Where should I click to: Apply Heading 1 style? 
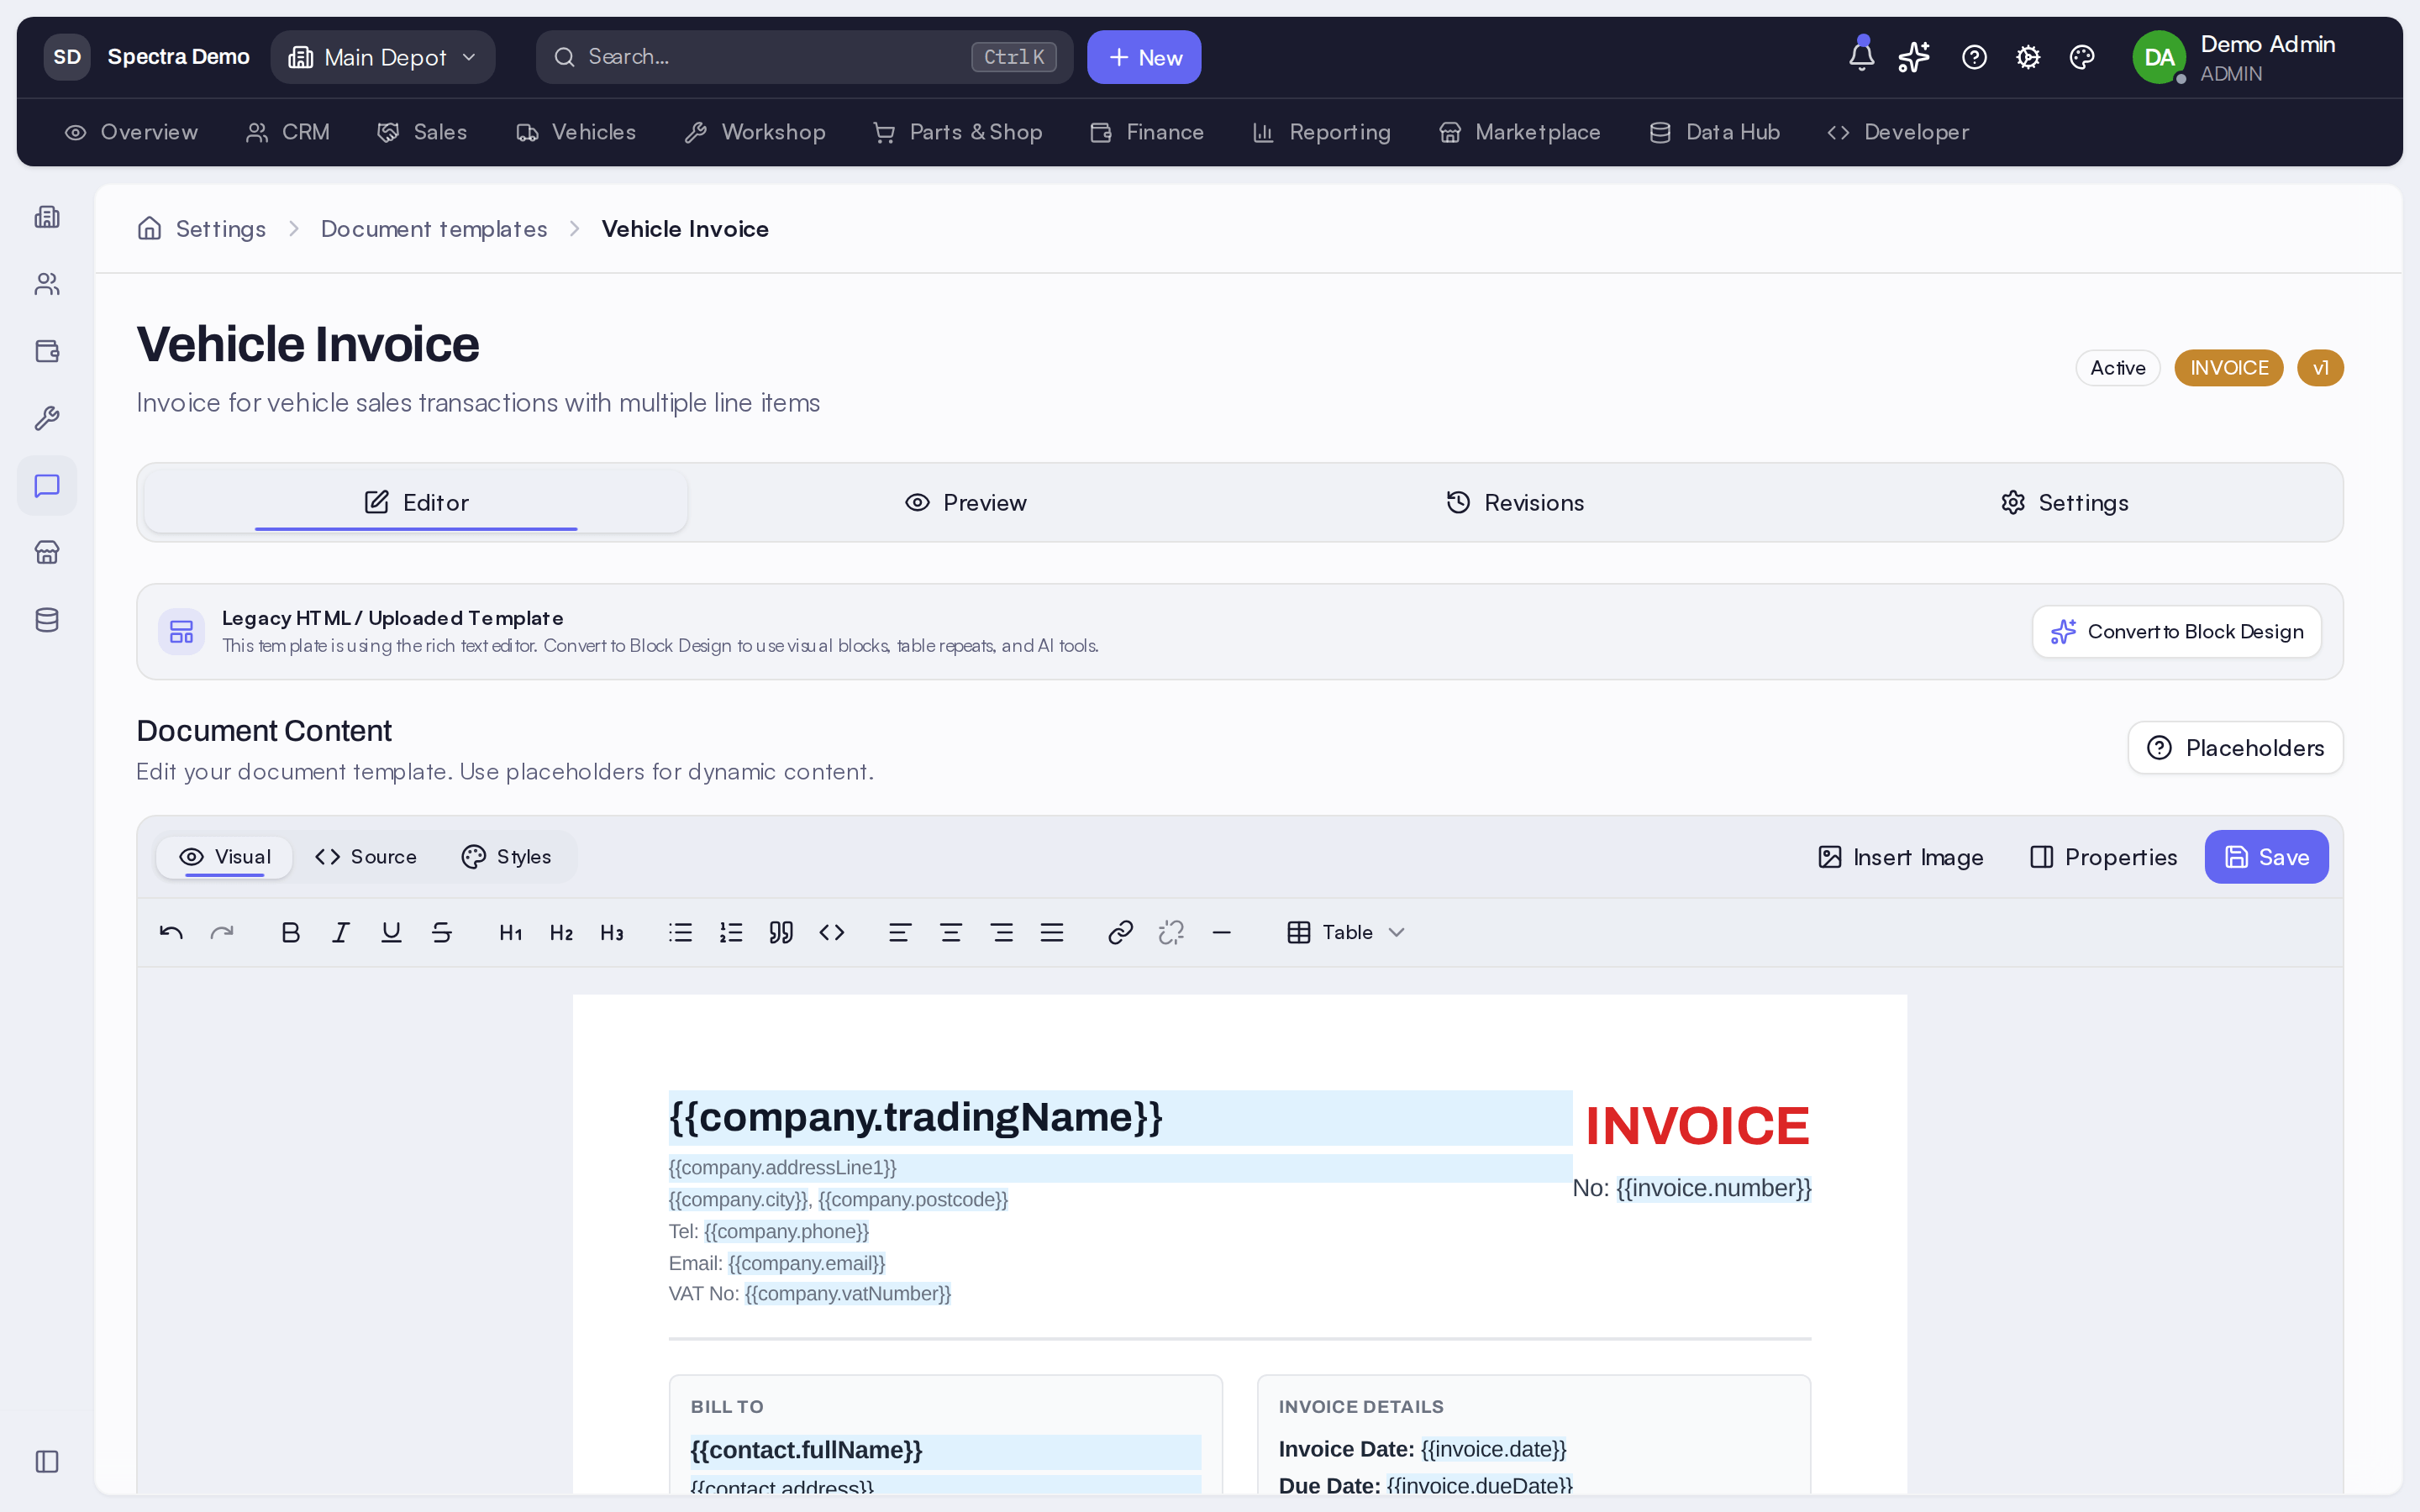(511, 932)
